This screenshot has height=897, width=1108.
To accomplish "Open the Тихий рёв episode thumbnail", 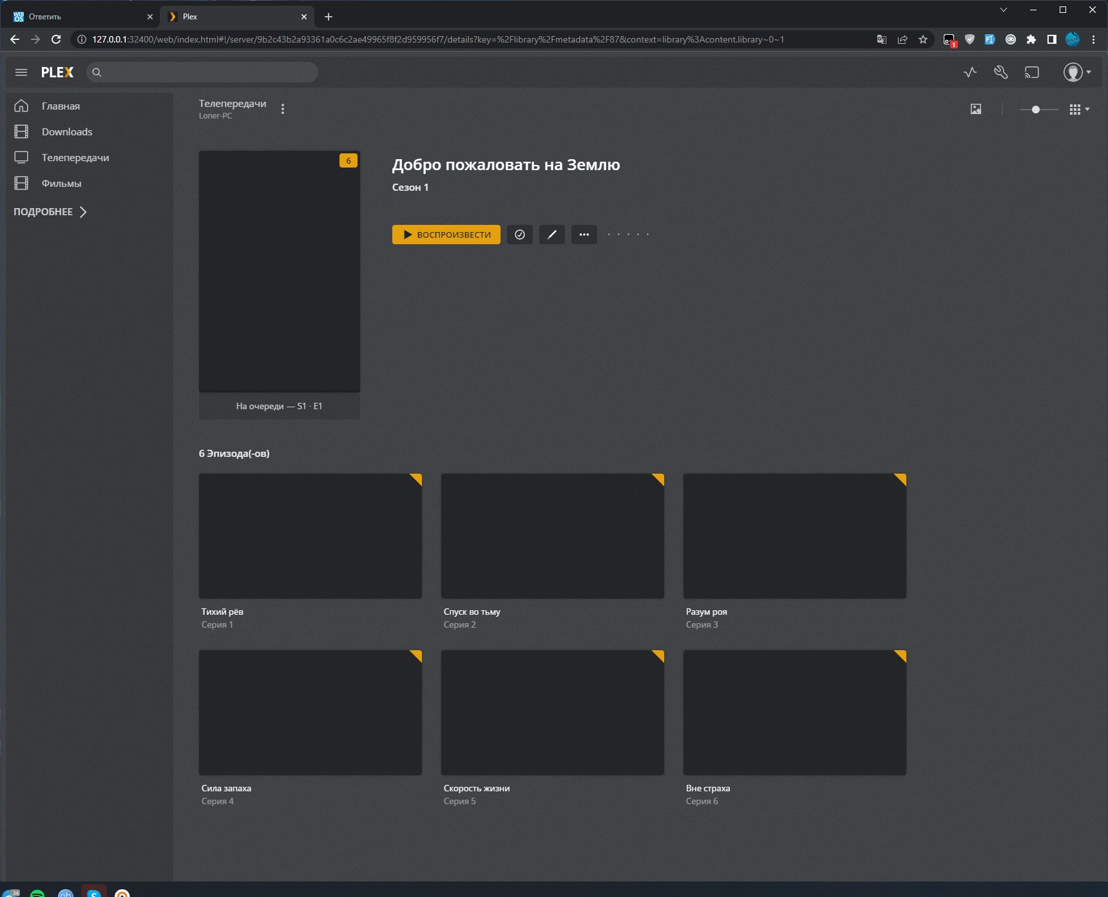I will pyautogui.click(x=310, y=536).
